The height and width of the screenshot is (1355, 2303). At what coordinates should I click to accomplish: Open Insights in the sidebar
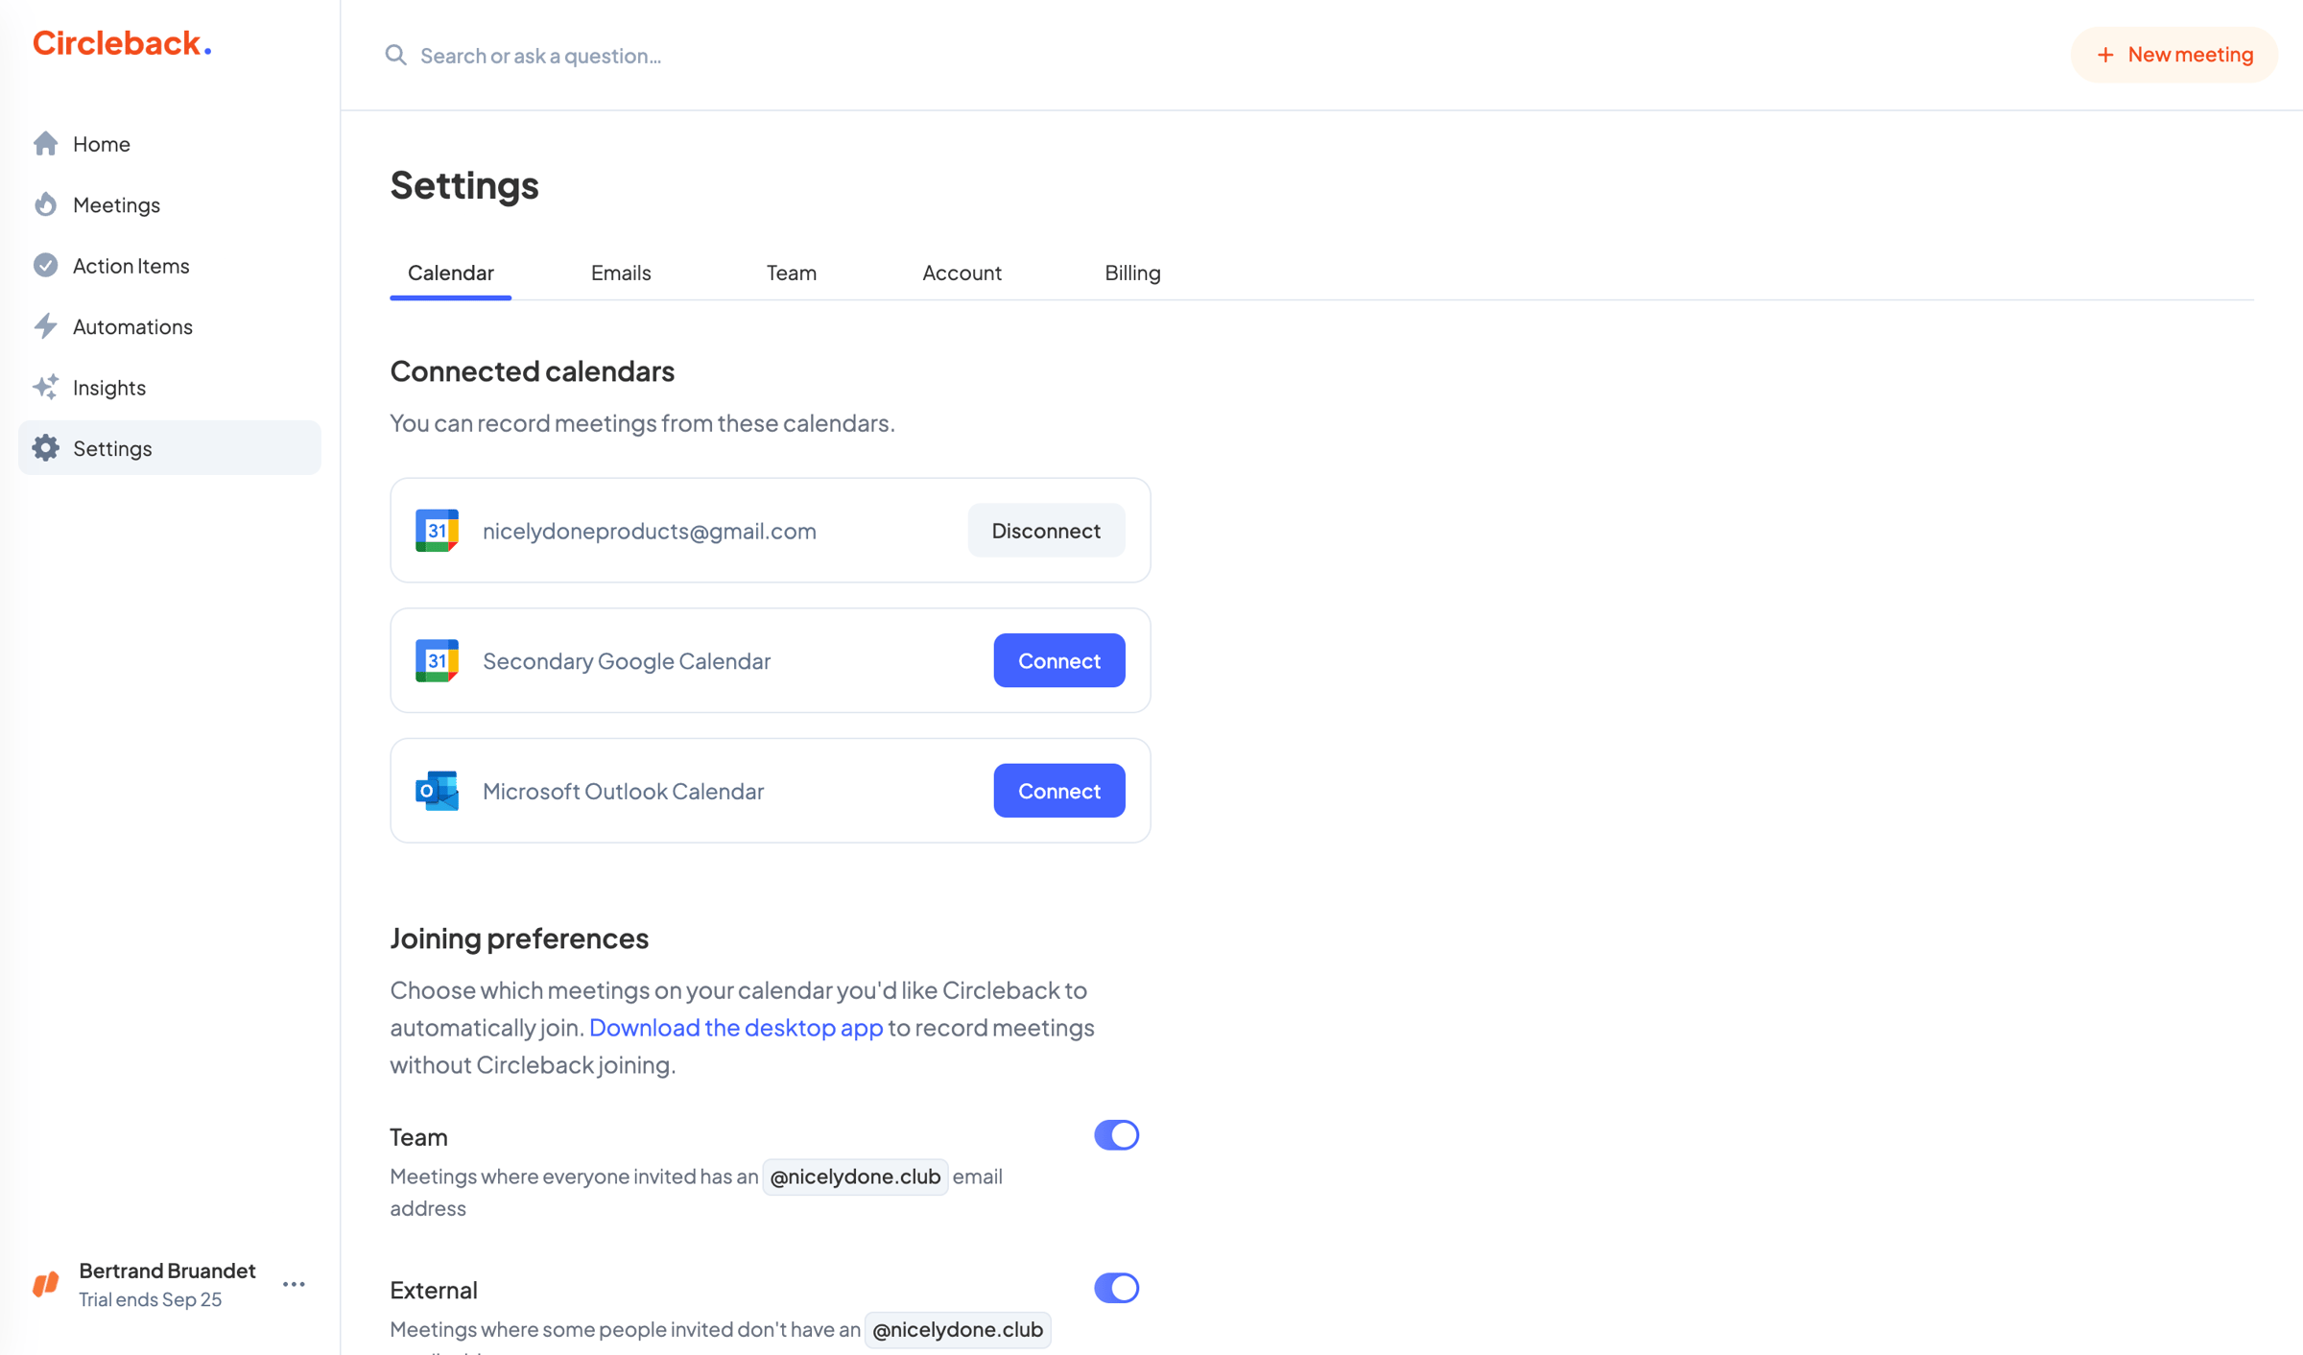pyautogui.click(x=170, y=387)
